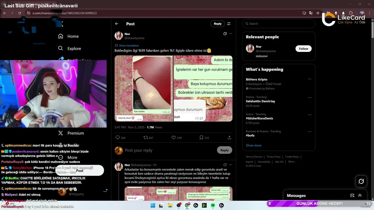Open the Chrome extensions puzzle icon
This screenshot has width=374, height=210.
click(351, 13)
